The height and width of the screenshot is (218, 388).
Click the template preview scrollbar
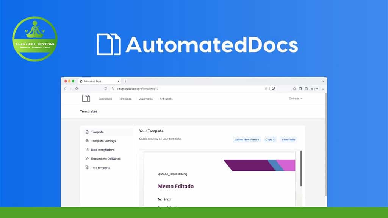tap(301, 168)
